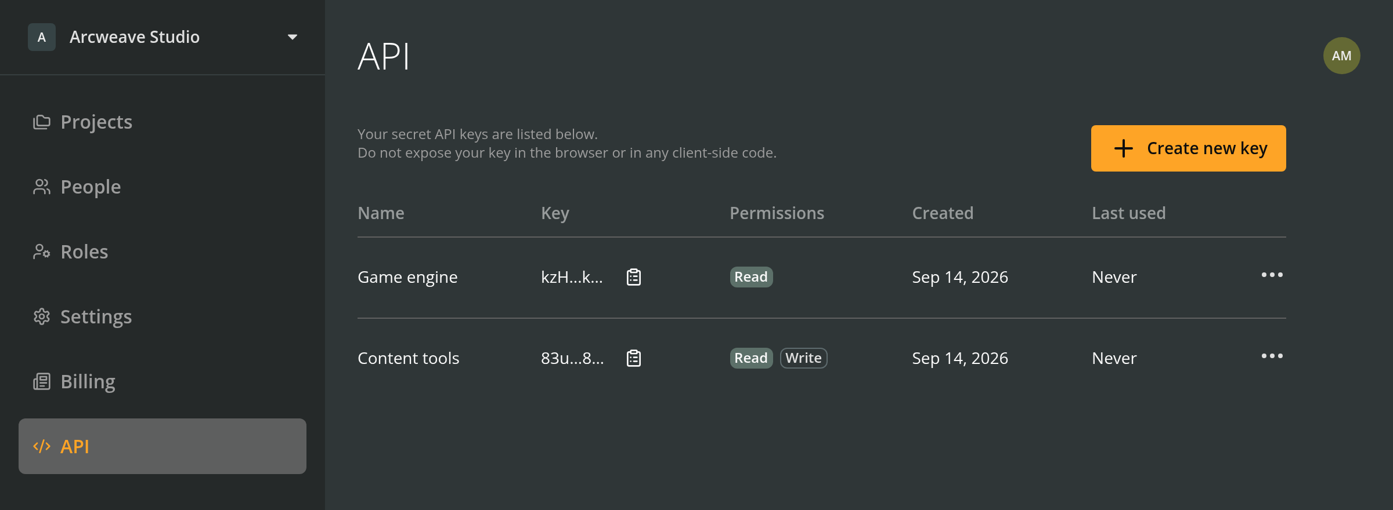
Task: Select the API menu item
Action: pos(163,446)
